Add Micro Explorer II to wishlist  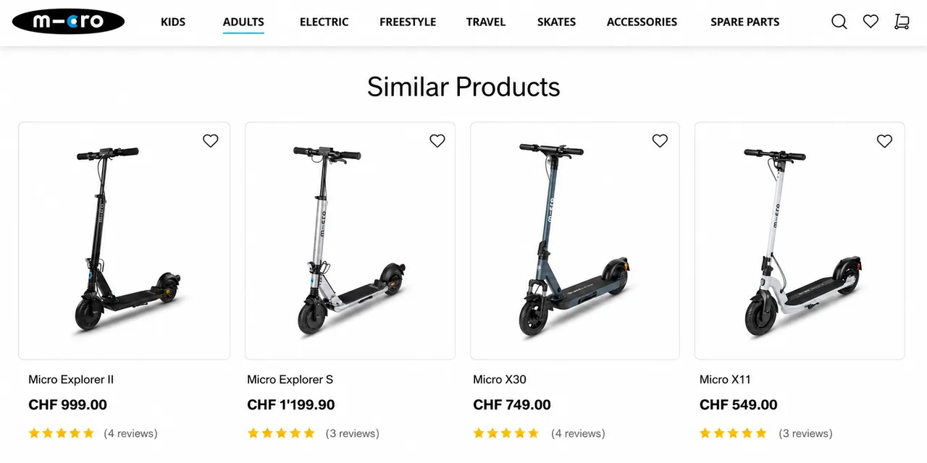[211, 141]
